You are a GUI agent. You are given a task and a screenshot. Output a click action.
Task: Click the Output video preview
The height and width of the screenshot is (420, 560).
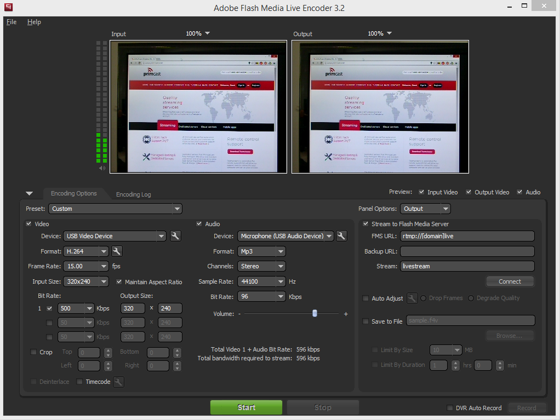(380, 107)
